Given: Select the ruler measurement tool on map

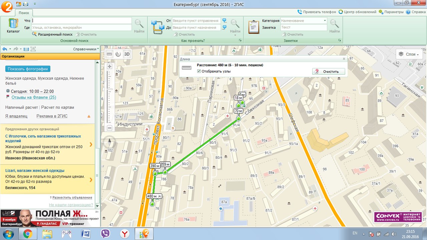Looking at the screenshot, I should 110,54.
